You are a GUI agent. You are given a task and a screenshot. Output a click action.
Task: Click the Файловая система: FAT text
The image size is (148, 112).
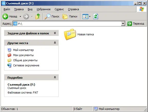23,93
